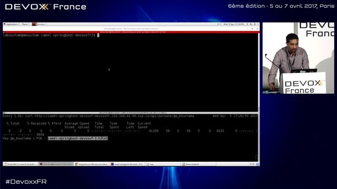
Task: Click the highlighted pod name camel-springboot-devoxxf-1-h3let
Action: 78,139
